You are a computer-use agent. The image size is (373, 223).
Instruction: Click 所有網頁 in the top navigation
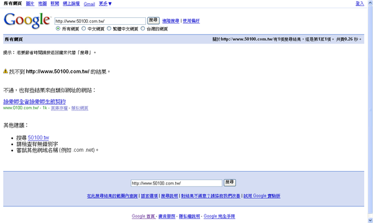pyautogui.click(x=12, y=4)
